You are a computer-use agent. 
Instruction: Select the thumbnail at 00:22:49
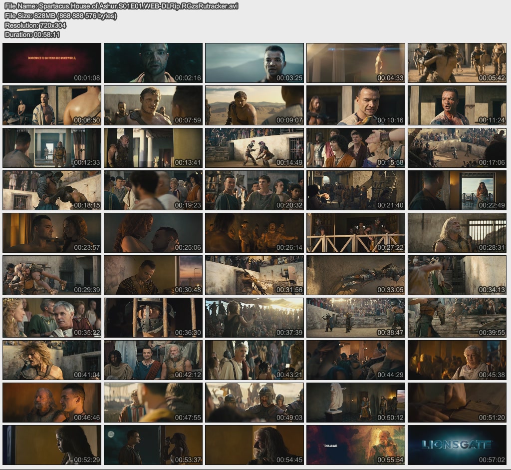point(457,190)
